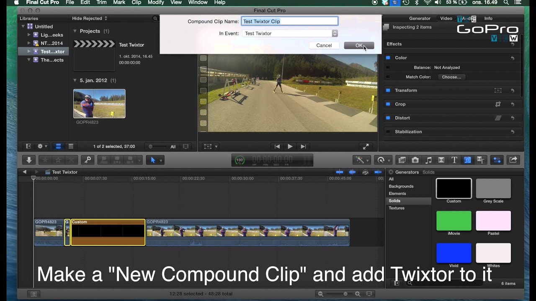This screenshot has width=536, height=301.
Task: Select the GOPR4823 browser clip thumbnail
Action: [99, 104]
